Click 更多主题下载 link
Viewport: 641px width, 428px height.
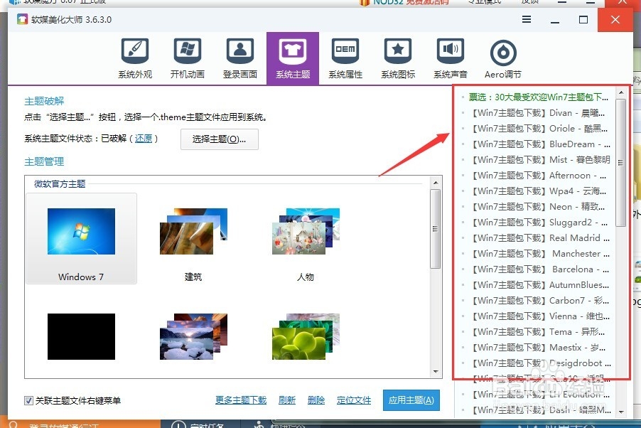(240, 400)
